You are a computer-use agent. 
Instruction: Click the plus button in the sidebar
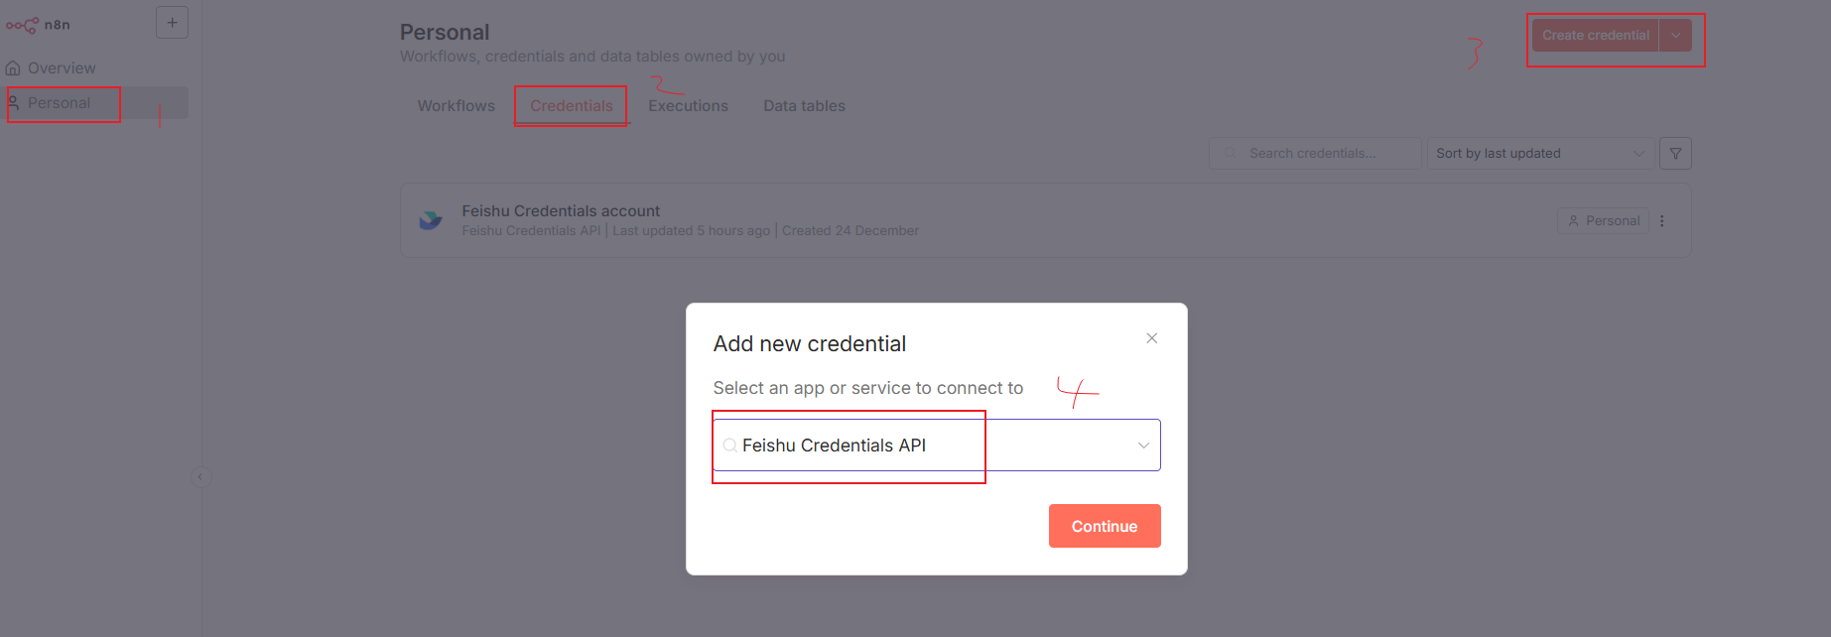[172, 23]
